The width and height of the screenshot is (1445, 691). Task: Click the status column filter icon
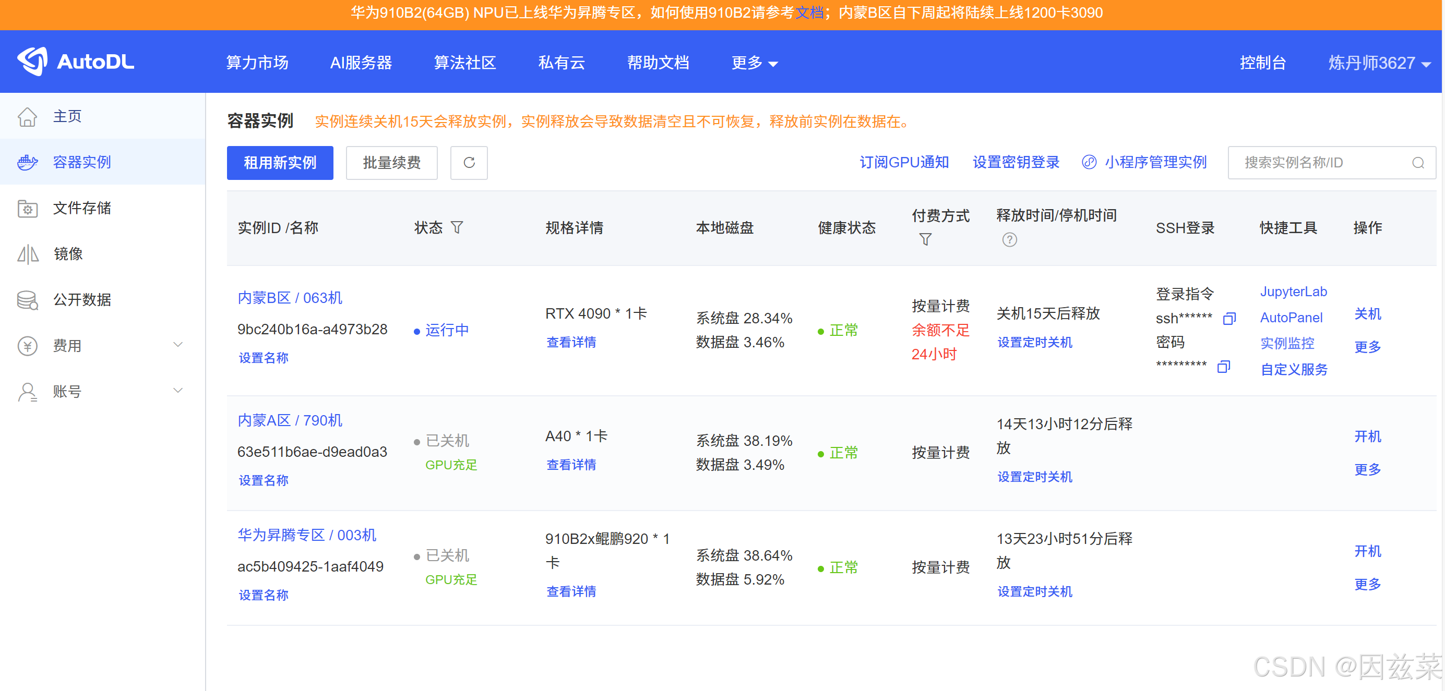point(457,227)
